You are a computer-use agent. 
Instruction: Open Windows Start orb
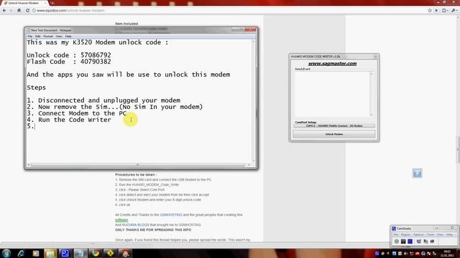tap(6, 253)
